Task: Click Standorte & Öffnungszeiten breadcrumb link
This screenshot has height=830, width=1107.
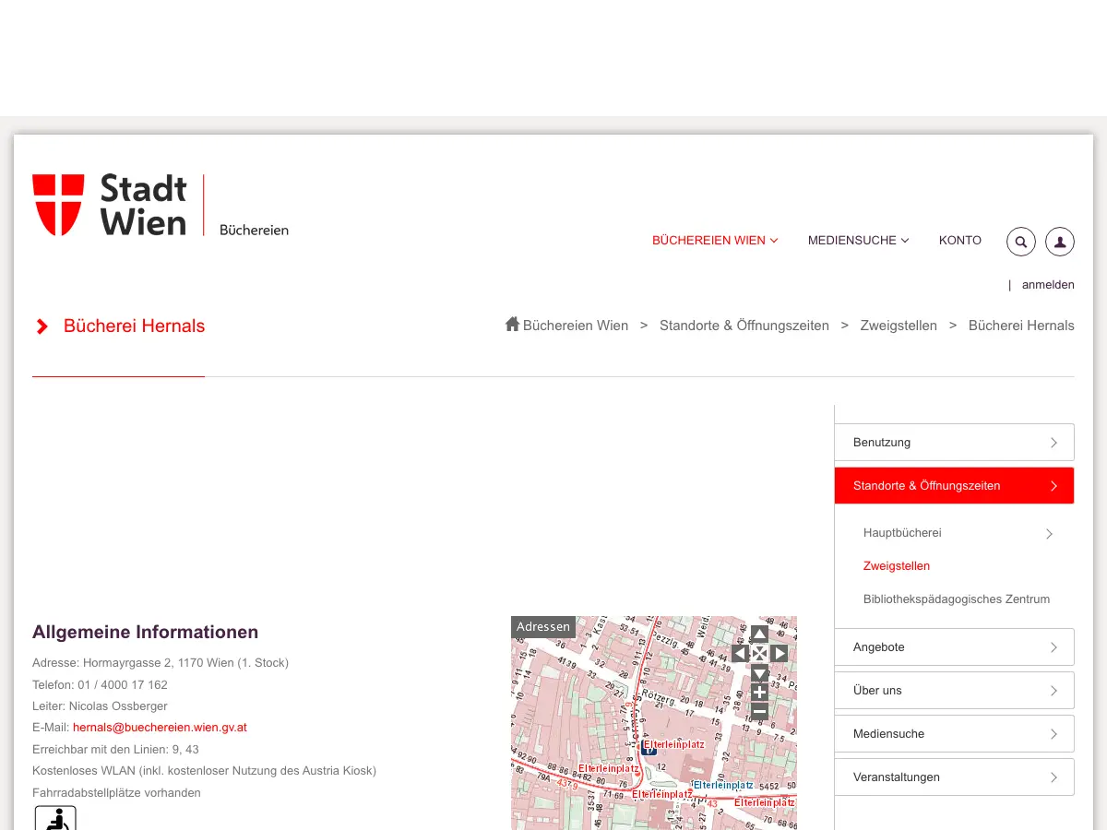Action: coord(744,326)
